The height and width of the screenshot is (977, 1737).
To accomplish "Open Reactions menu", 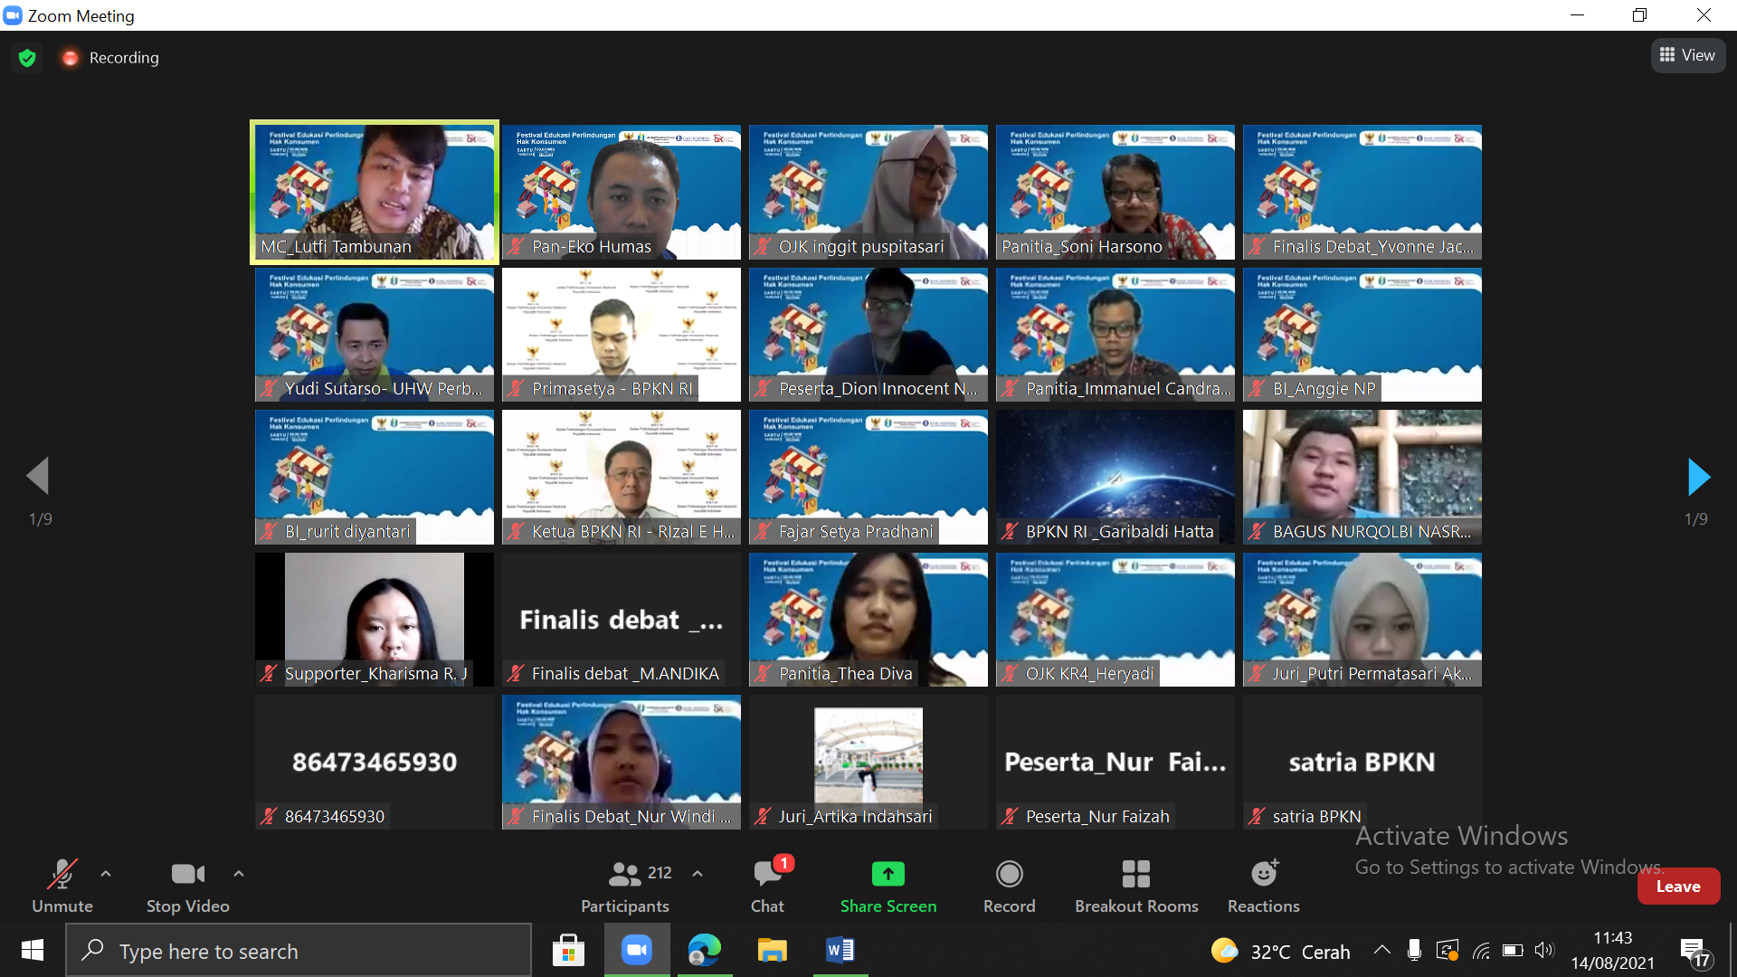I will coord(1264,887).
